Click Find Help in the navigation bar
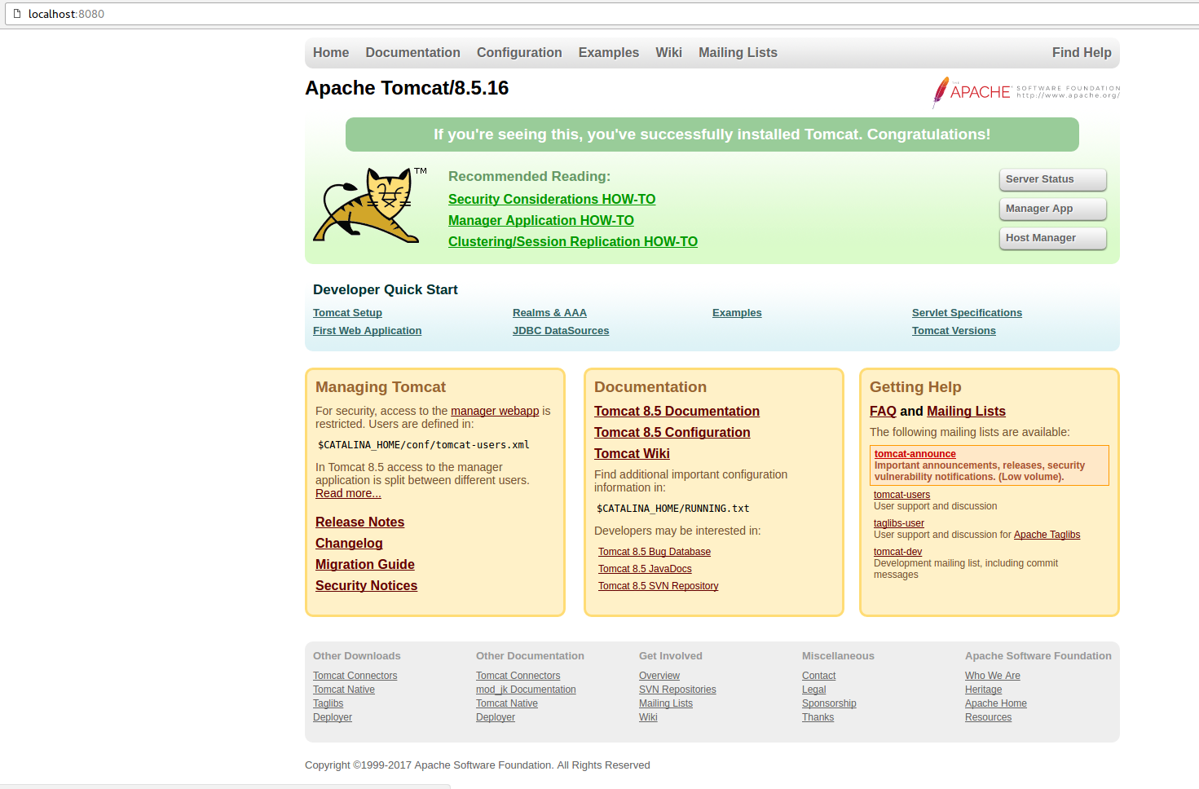 [1082, 53]
